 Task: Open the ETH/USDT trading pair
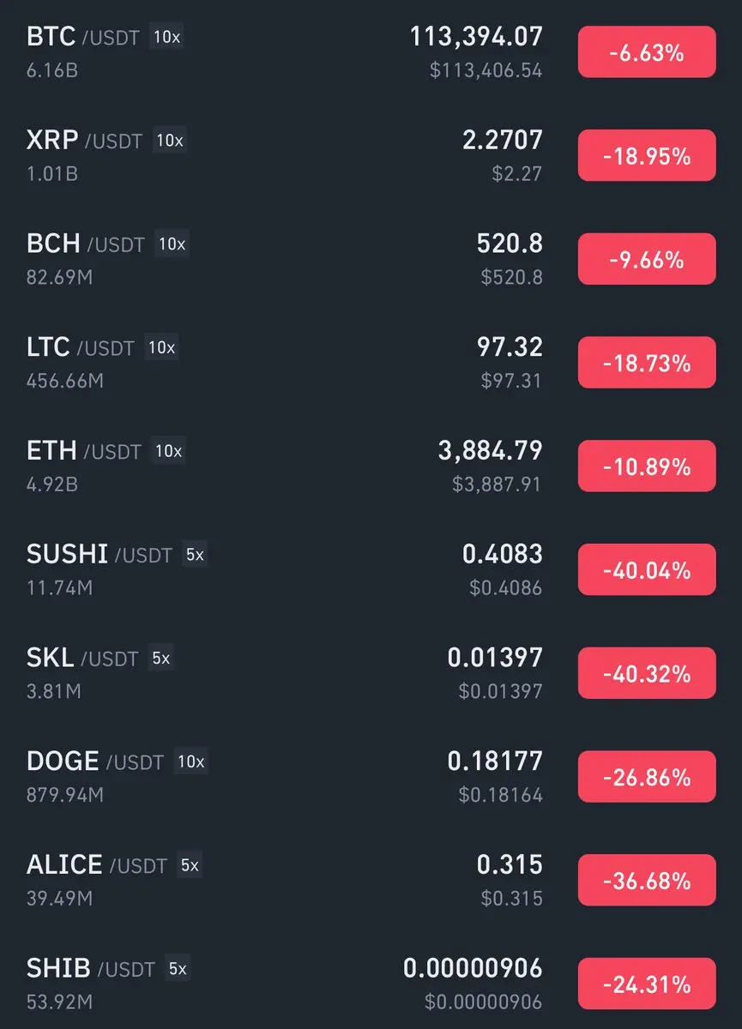coord(83,451)
